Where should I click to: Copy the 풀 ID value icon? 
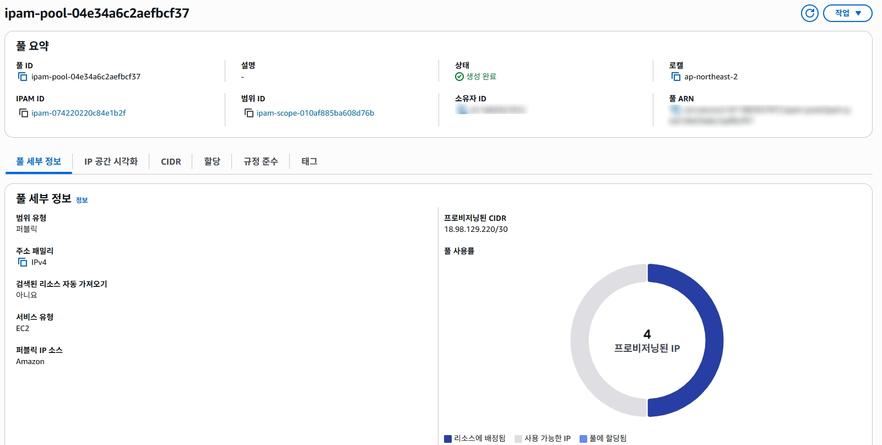point(23,77)
